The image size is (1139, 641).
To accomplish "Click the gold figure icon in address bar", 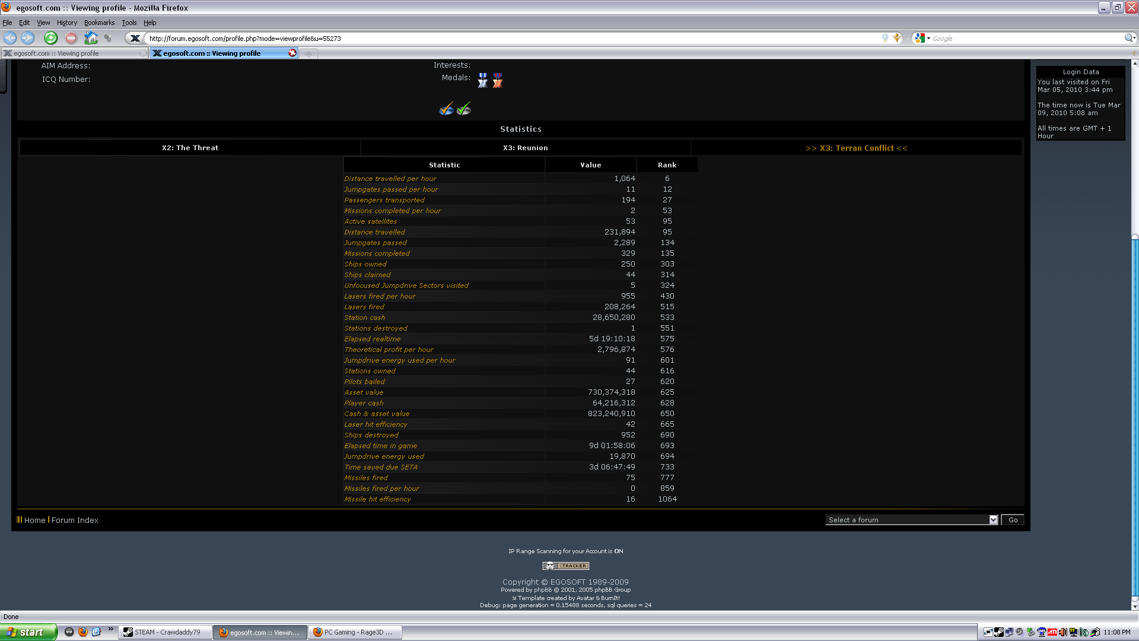I will point(897,38).
